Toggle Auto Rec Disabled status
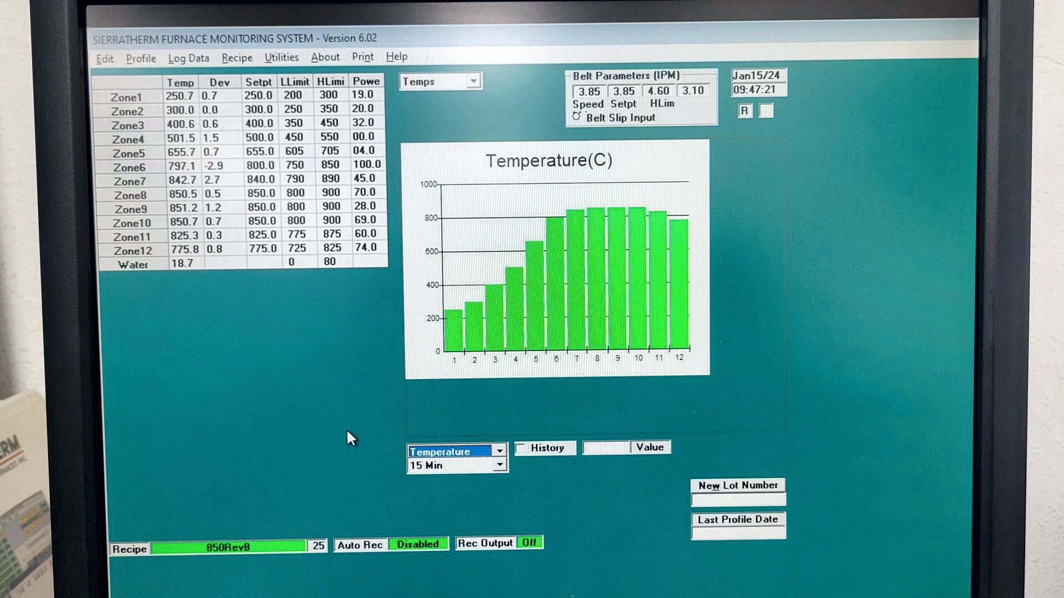Viewport: 1064px width, 598px height. [x=418, y=544]
